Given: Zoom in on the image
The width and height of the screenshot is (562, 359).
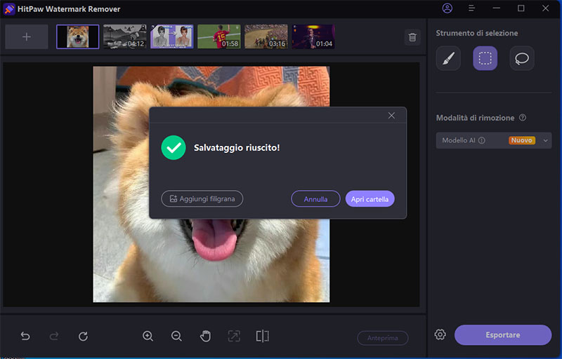Looking at the screenshot, I should (x=148, y=337).
